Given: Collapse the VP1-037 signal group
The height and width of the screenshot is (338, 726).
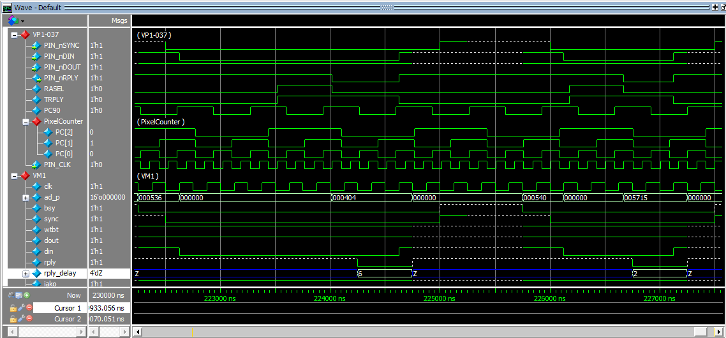Looking at the screenshot, I should [x=14, y=34].
